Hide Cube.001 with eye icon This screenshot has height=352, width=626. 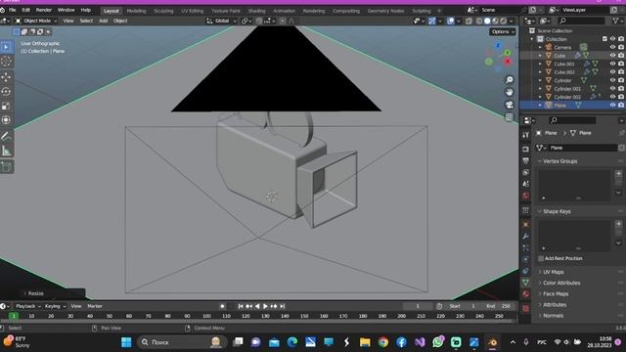click(612, 64)
